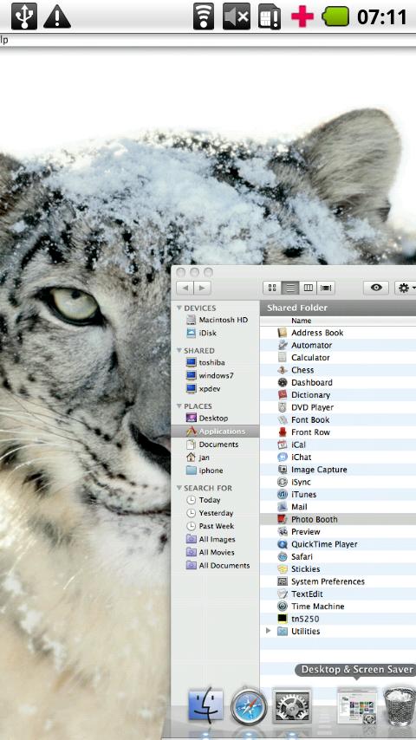Switch Finder to Cover Flow view
416x740 pixels.
[326, 288]
